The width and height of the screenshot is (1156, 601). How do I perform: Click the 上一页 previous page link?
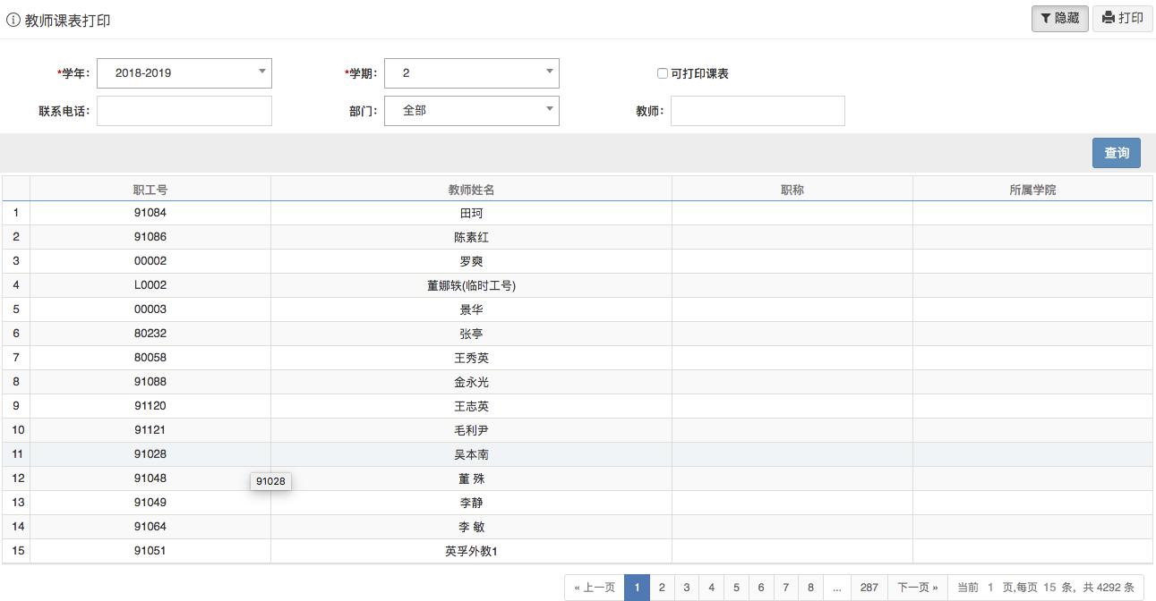tap(595, 587)
